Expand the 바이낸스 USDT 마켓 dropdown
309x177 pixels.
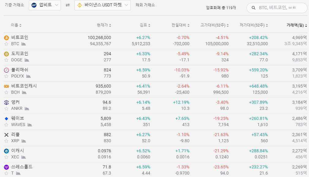pyautogui.click(x=103, y=5)
